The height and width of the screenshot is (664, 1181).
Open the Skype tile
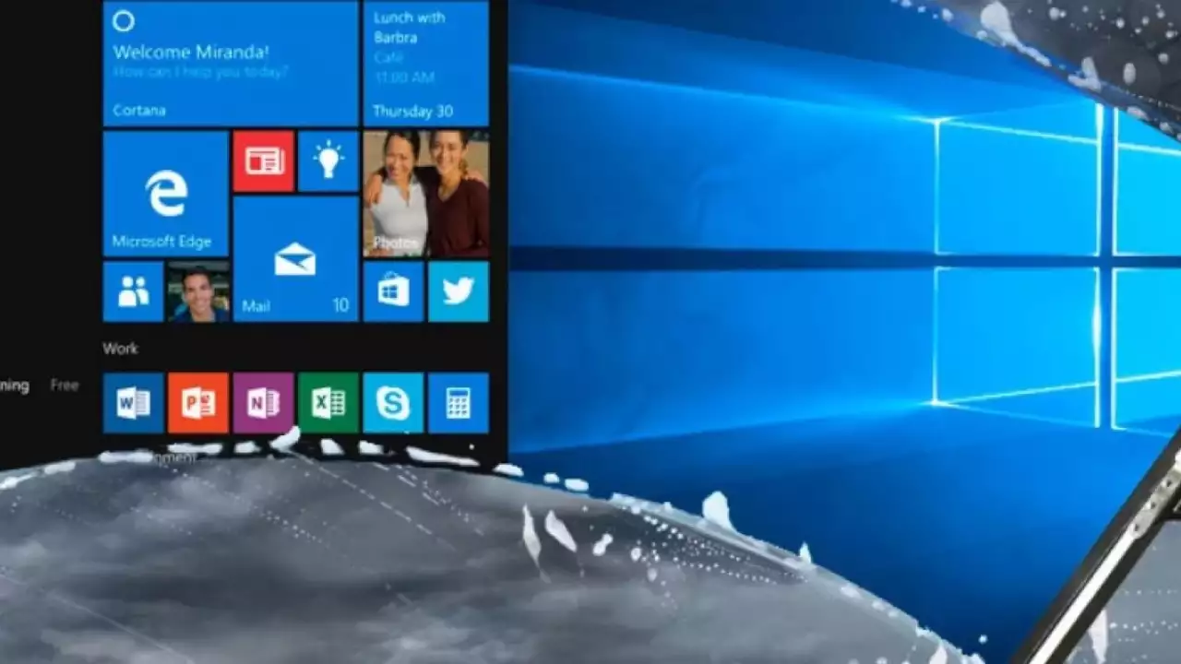click(x=394, y=403)
